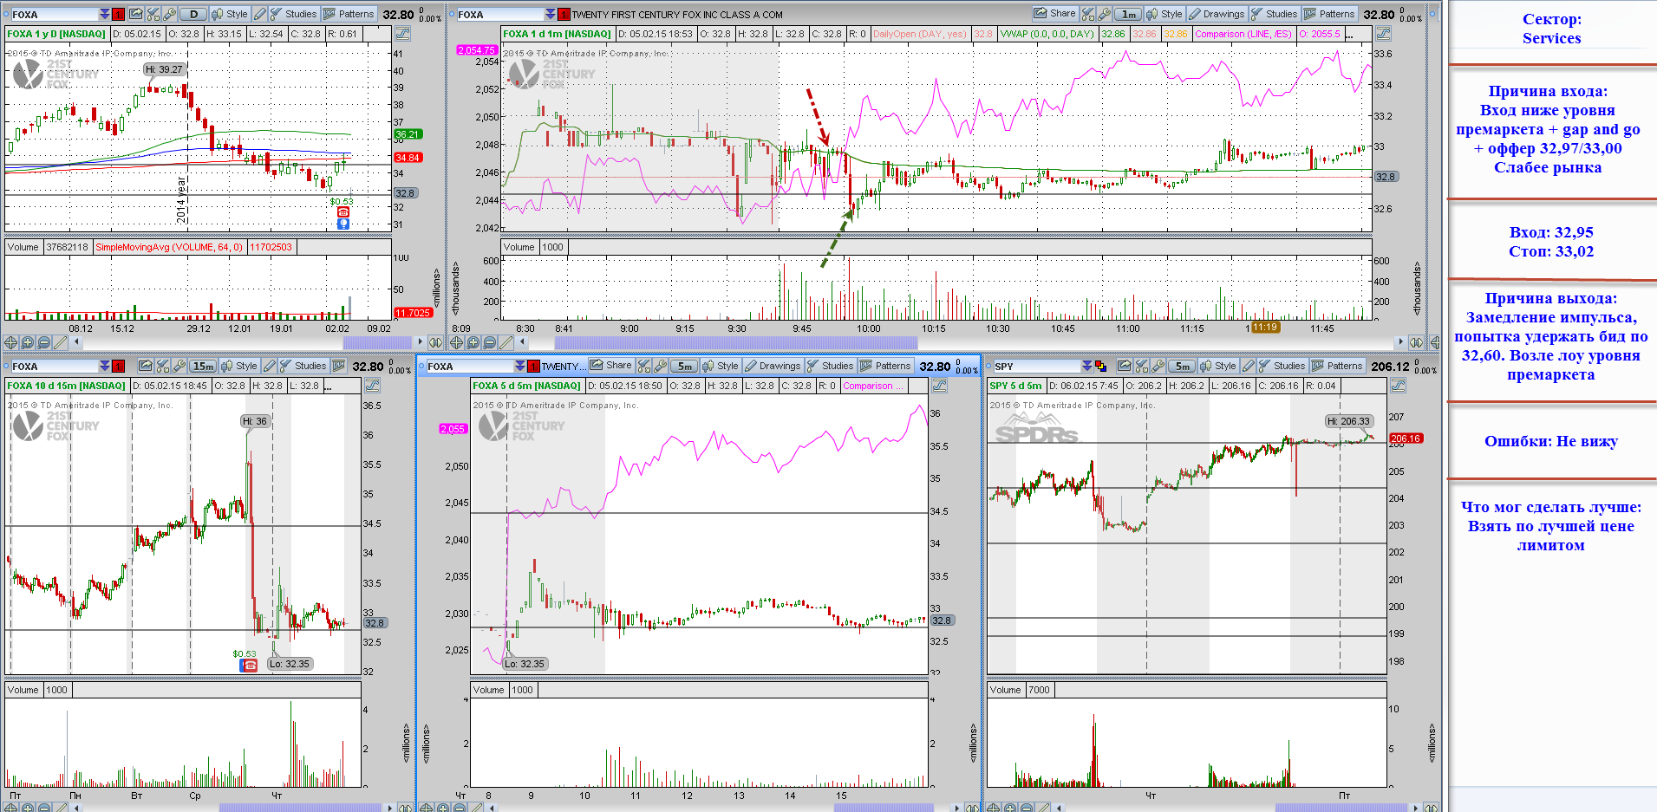Click the 'Ошибки: Не вижу' note text
1657x812 pixels.
click(1550, 441)
